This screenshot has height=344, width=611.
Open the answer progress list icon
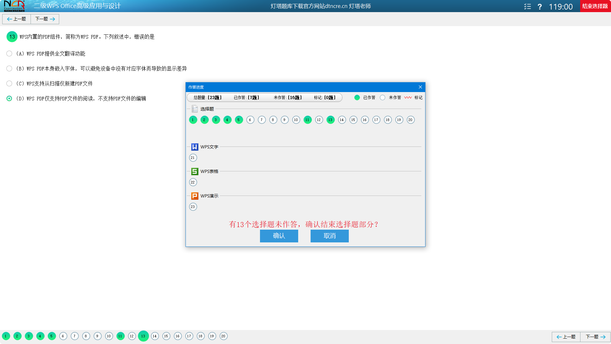point(528,6)
